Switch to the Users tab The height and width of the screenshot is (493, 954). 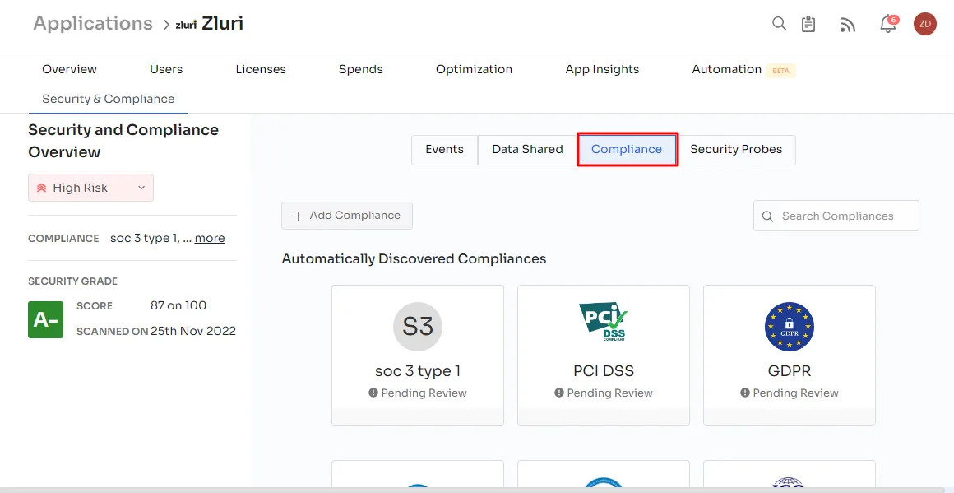(166, 69)
